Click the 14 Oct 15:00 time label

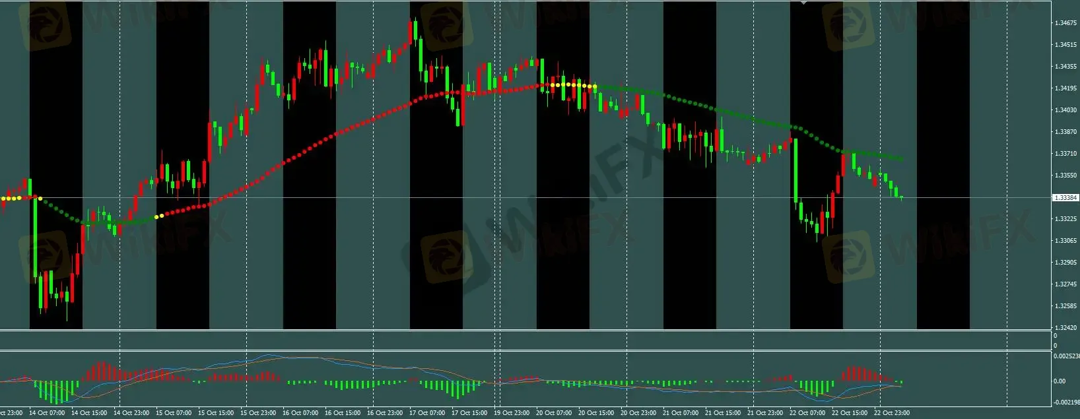click(89, 413)
